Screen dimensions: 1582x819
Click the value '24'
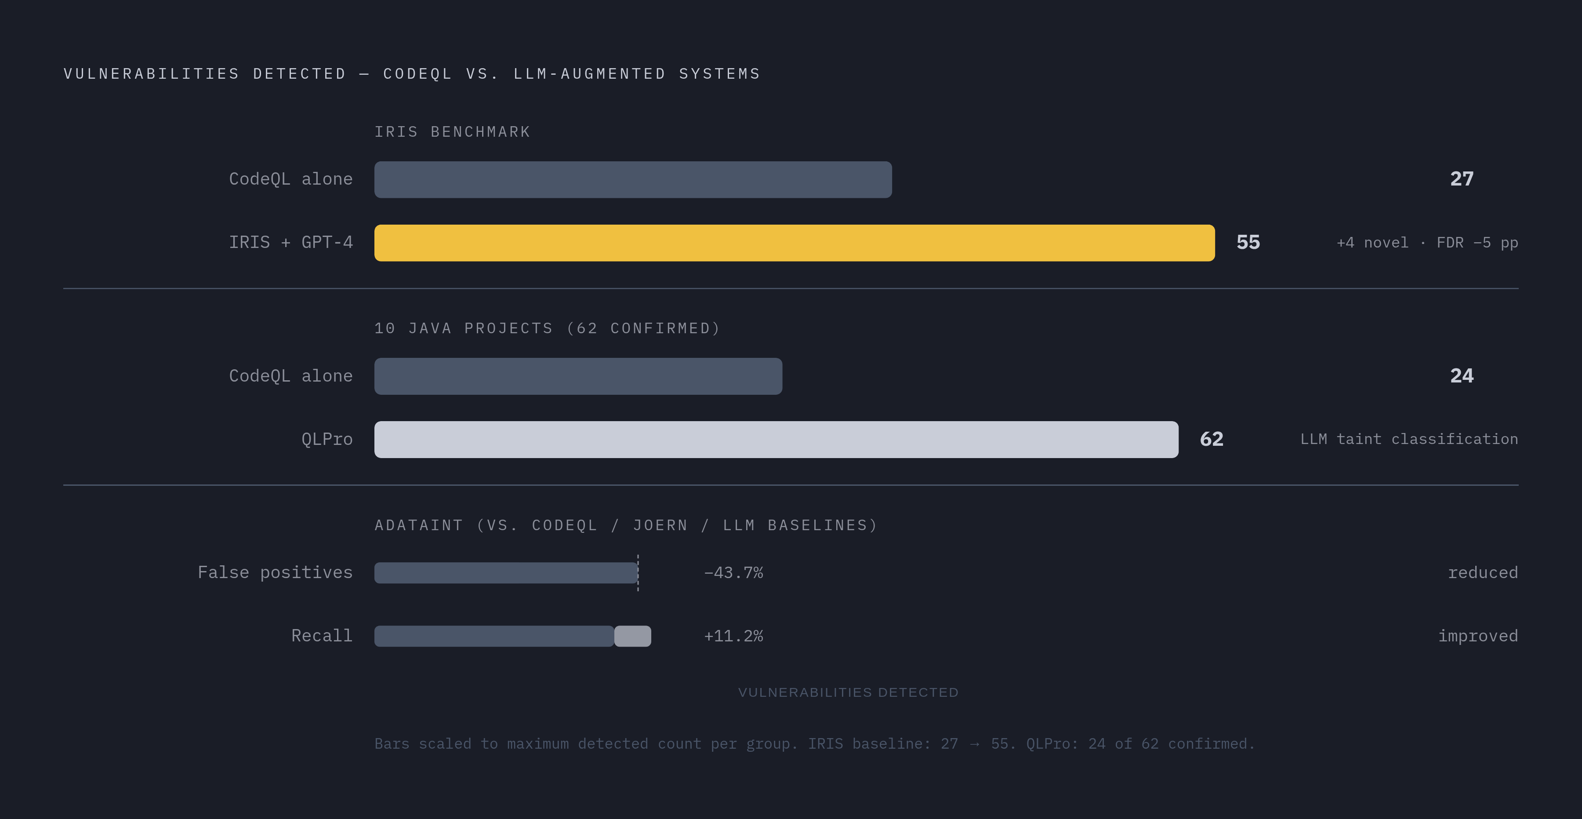click(1462, 376)
